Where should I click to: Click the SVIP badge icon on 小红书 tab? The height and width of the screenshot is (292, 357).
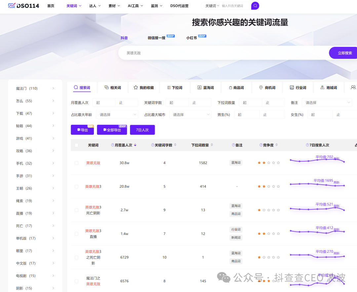(202, 36)
